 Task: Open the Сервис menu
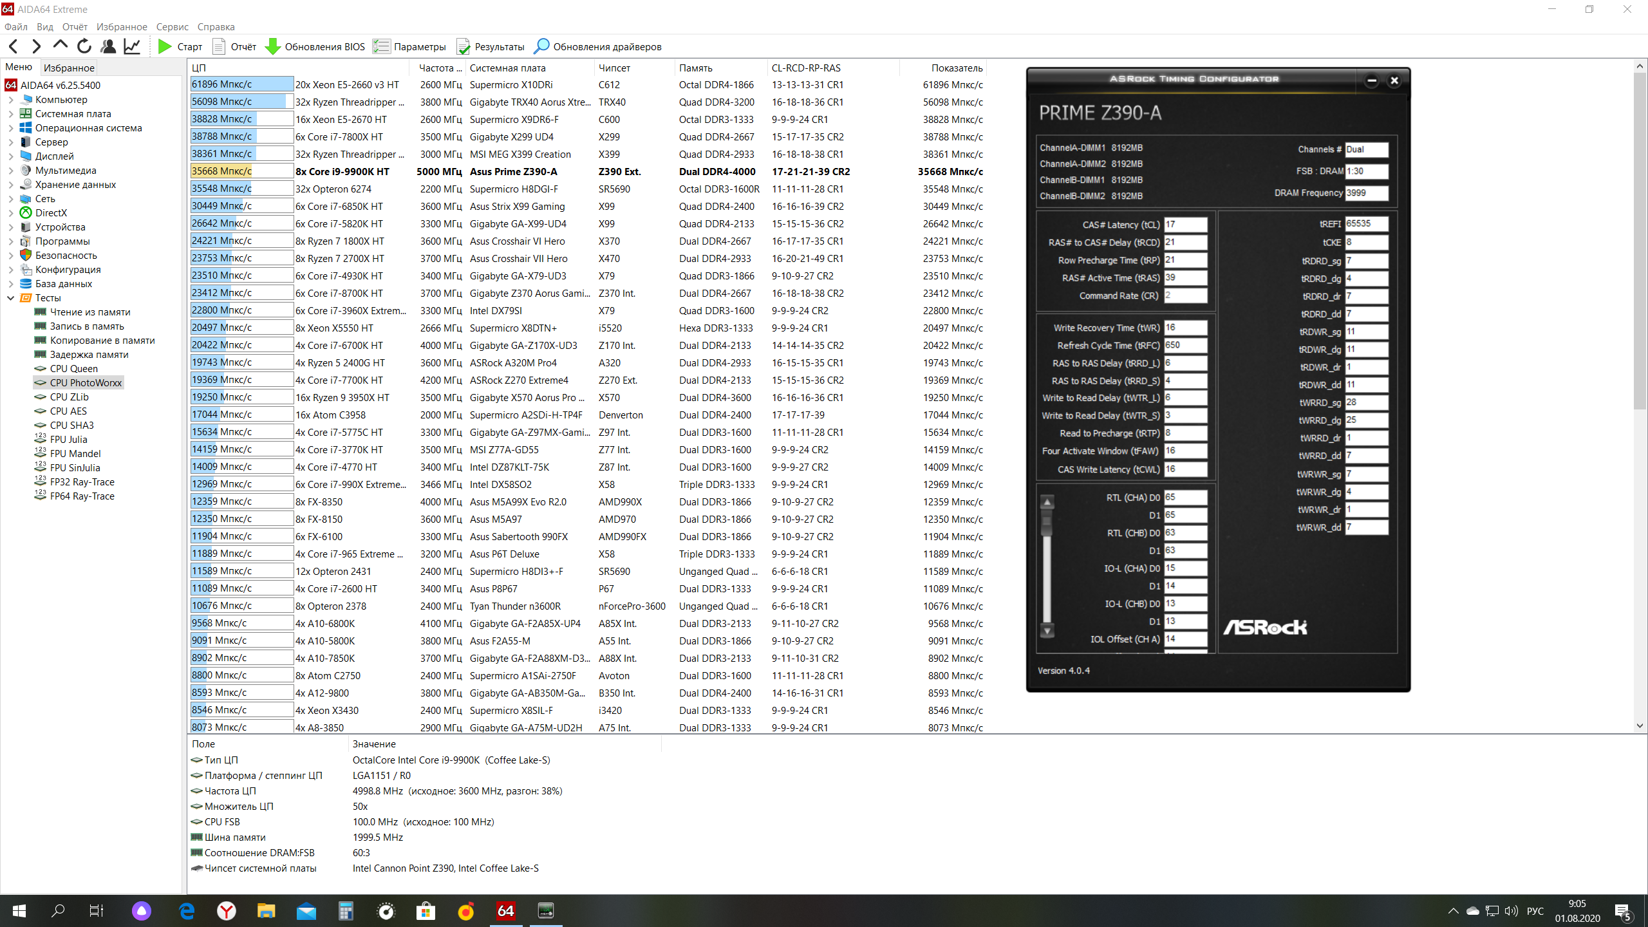tap(172, 26)
